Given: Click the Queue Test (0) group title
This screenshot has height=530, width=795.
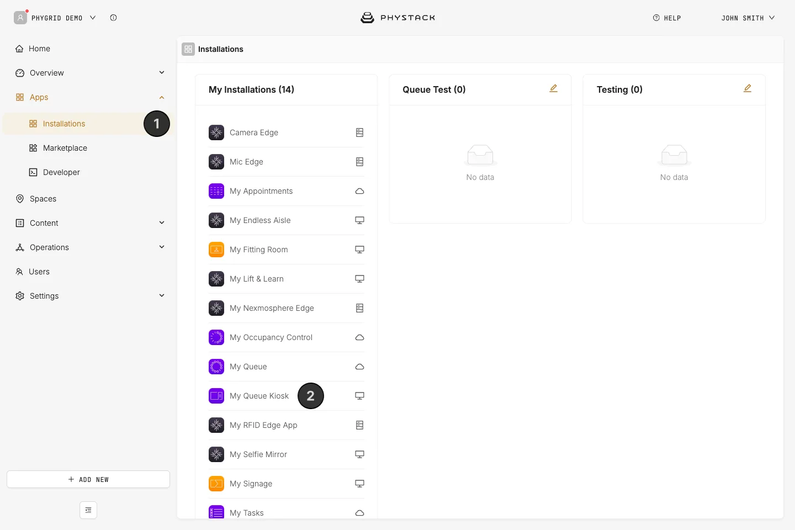Looking at the screenshot, I should [x=434, y=89].
